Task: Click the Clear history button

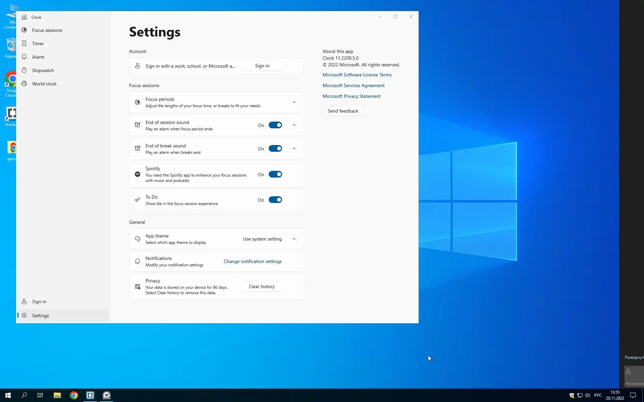Action: point(262,286)
